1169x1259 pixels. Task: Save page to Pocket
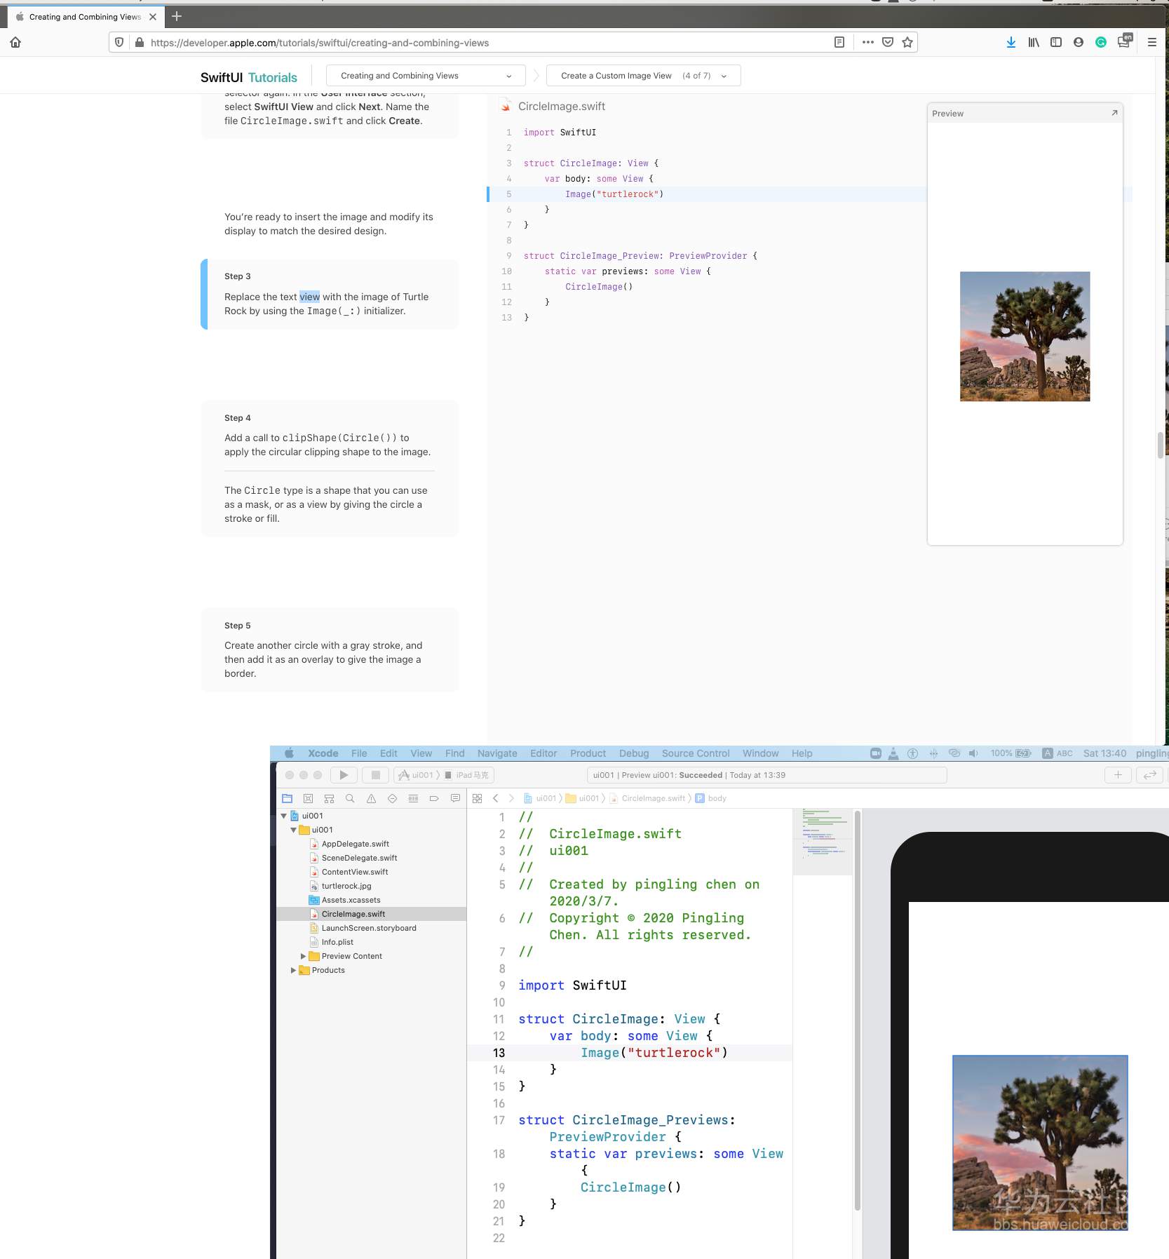tap(888, 42)
